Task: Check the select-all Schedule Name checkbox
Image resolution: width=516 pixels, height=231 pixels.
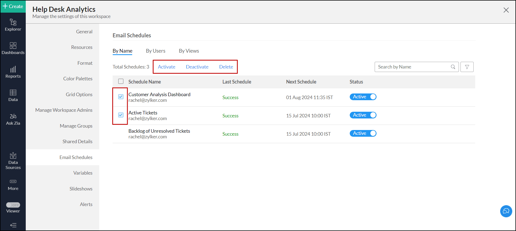Action: pyautogui.click(x=121, y=81)
